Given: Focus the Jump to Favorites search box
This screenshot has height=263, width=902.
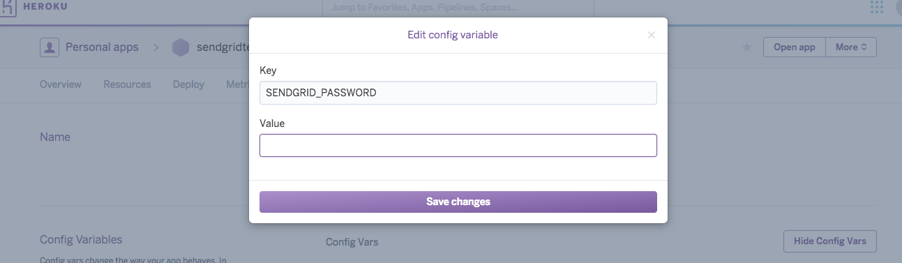Looking at the screenshot, I should [x=458, y=8].
